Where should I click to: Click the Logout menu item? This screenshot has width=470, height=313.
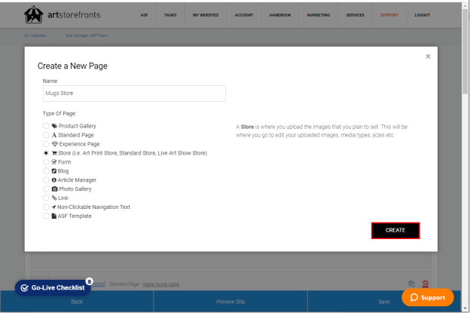pos(423,15)
